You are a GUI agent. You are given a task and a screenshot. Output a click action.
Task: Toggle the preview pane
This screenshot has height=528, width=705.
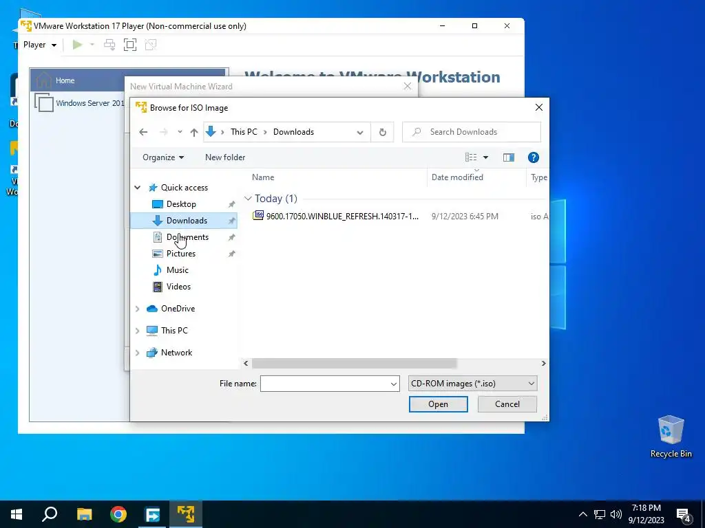tap(509, 157)
